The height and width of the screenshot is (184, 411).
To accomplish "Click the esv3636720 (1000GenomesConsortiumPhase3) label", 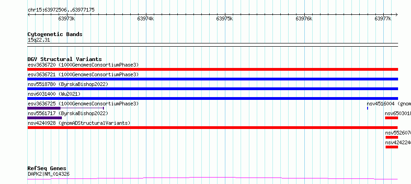I will pyautogui.click(x=83, y=65).
